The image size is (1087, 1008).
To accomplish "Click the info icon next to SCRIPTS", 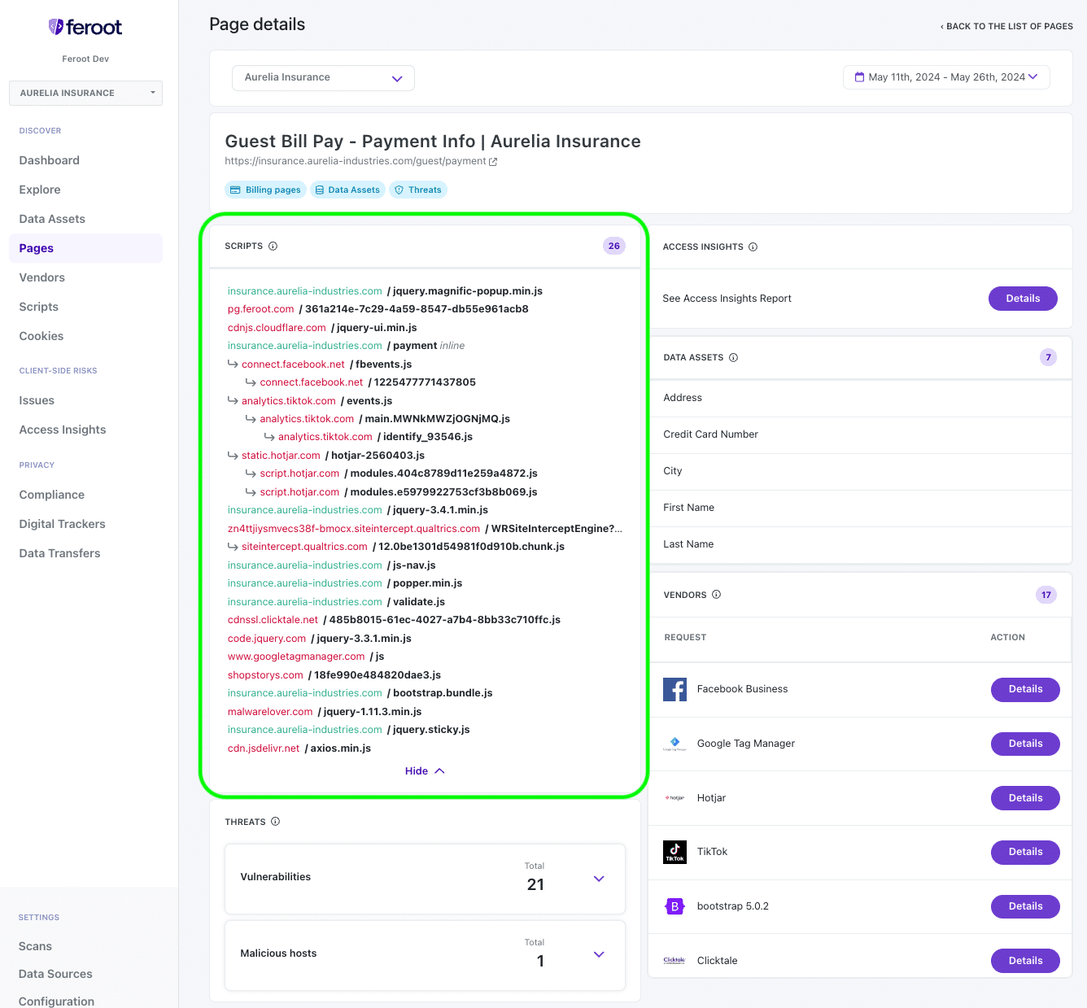I will (273, 246).
